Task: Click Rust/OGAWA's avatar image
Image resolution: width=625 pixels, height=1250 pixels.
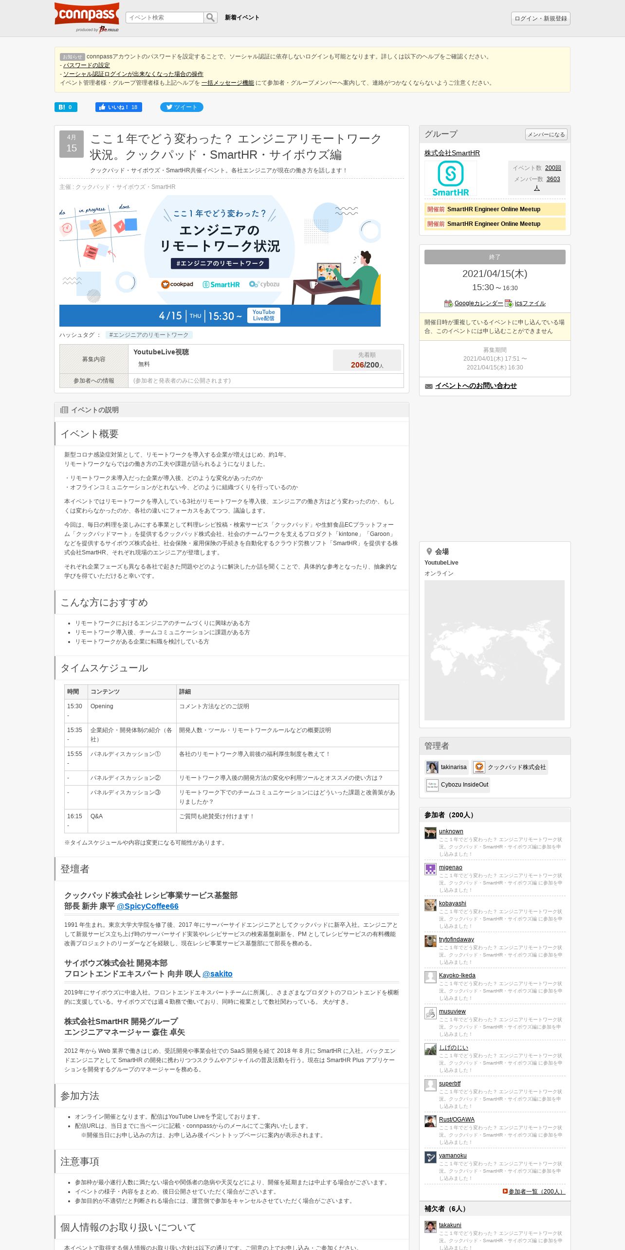Action: (x=430, y=1121)
